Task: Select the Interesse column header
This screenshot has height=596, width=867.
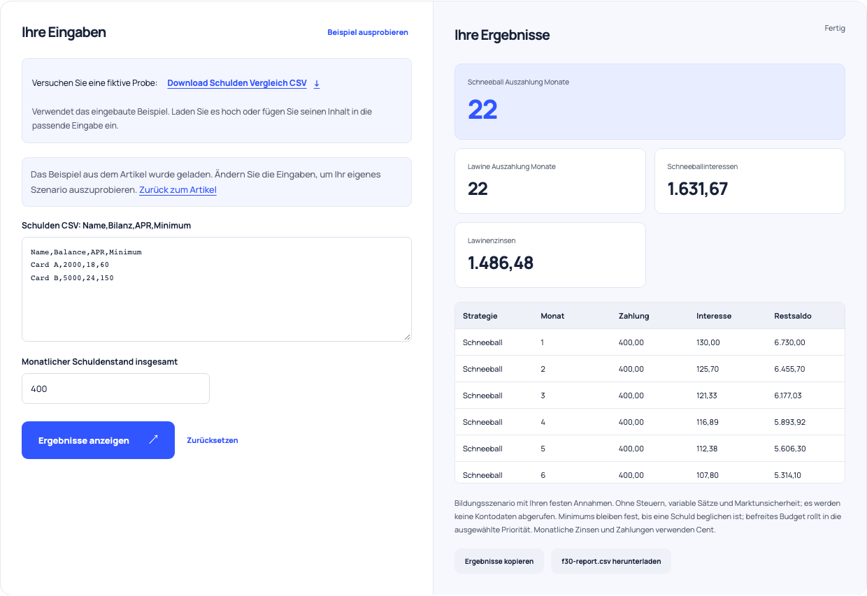Action: point(714,316)
